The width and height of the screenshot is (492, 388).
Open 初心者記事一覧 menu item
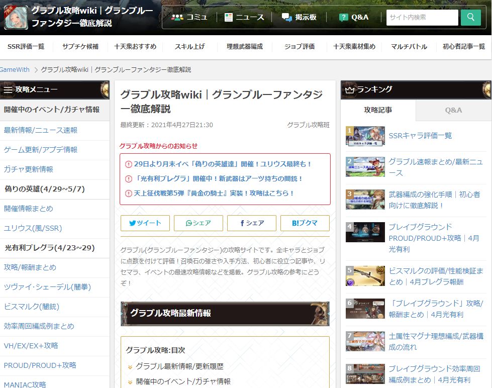[464, 46]
